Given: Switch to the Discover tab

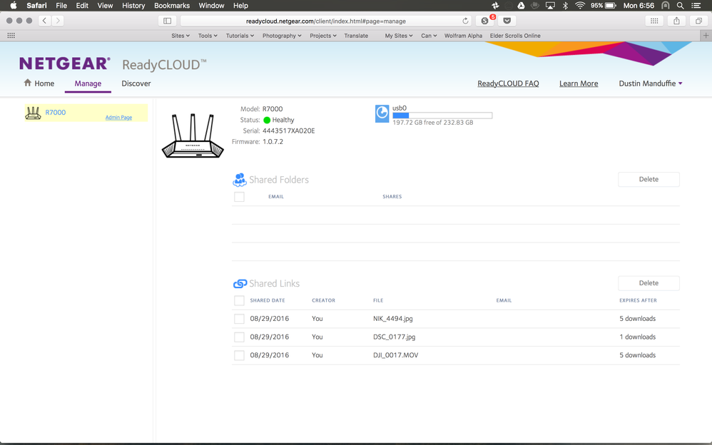Looking at the screenshot, I should (x=136, y=83).
